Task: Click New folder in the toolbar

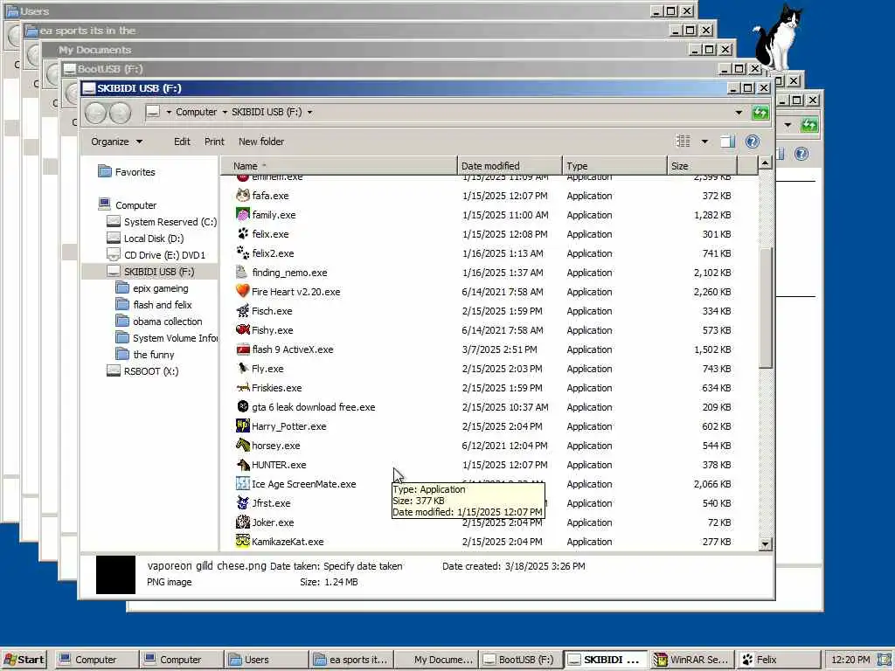Action: pos(260,142)
